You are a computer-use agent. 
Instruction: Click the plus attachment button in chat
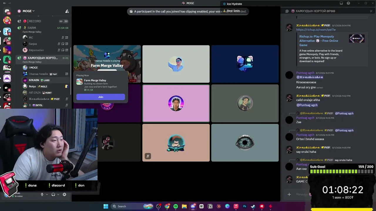[289, 194]
